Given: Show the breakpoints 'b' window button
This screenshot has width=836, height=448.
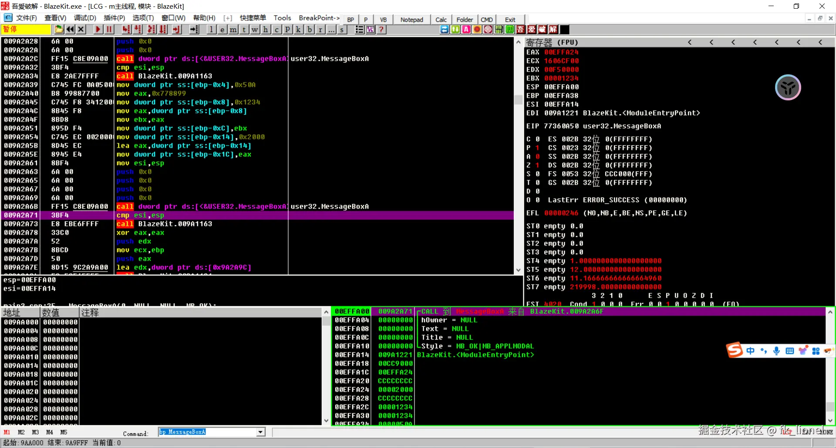Looking at the screenshot, I should [x=310, y=30].
